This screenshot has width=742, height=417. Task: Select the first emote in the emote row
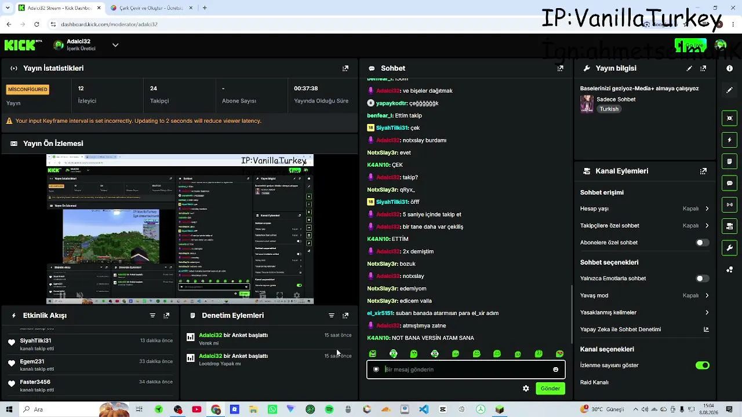tap(373, 354)
